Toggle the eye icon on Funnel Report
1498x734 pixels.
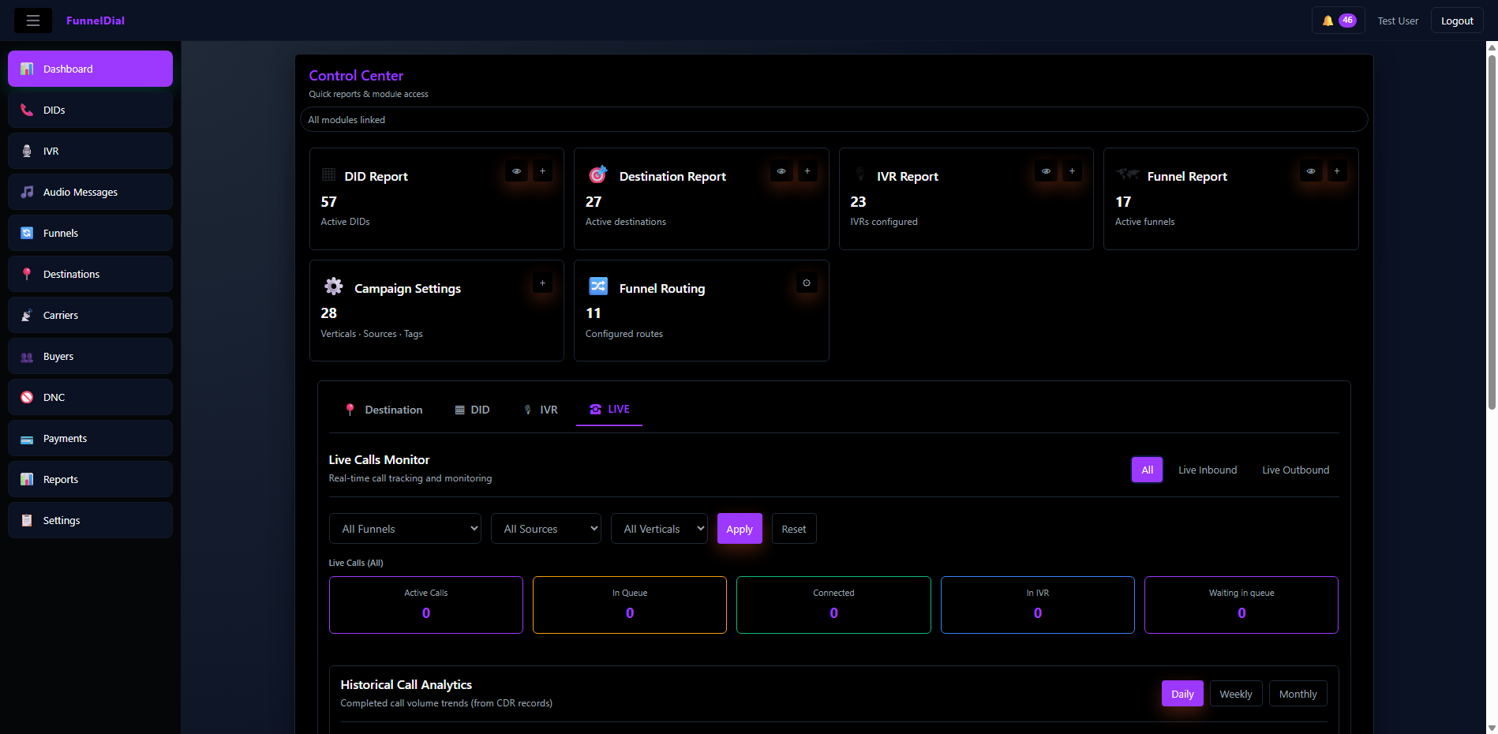pyautogui.click(x=1310, y=171)
